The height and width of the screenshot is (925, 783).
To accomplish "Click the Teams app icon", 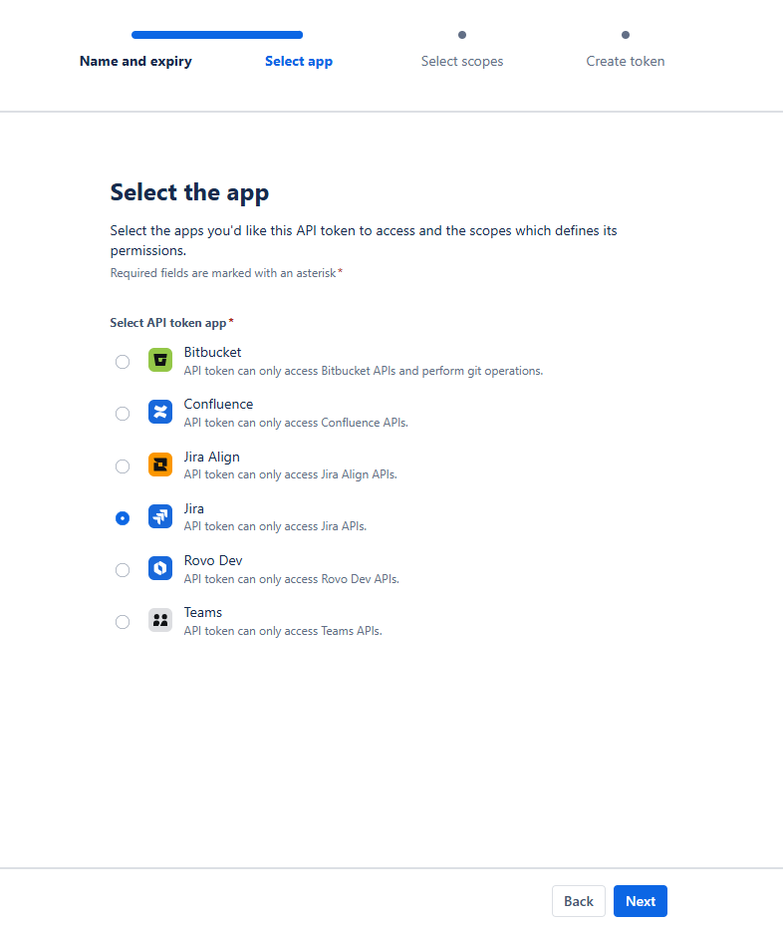I will coord(160,621).
